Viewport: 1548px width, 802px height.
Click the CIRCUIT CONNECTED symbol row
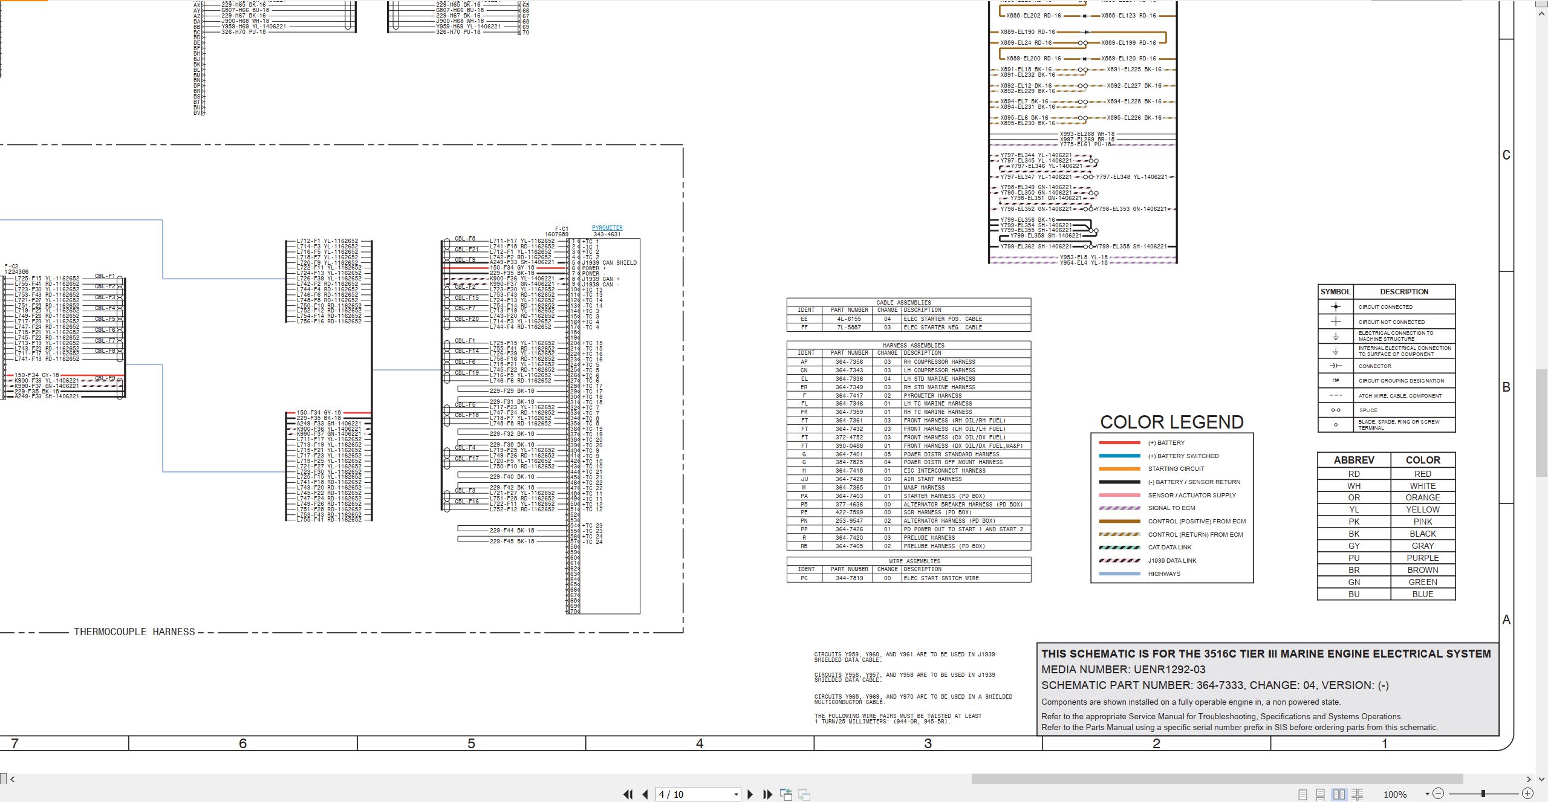coord(1386,307)
